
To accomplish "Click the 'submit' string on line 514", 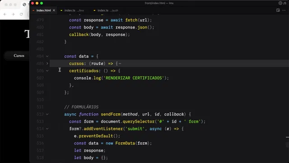I will (x=135, y=129).
